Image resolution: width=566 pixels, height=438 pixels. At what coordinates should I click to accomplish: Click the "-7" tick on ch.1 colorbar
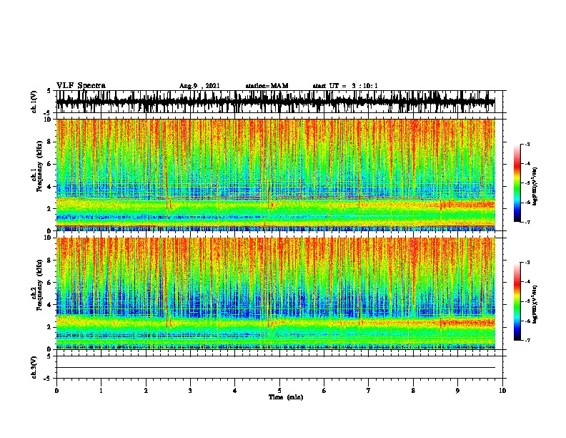(x=527, y=222)
